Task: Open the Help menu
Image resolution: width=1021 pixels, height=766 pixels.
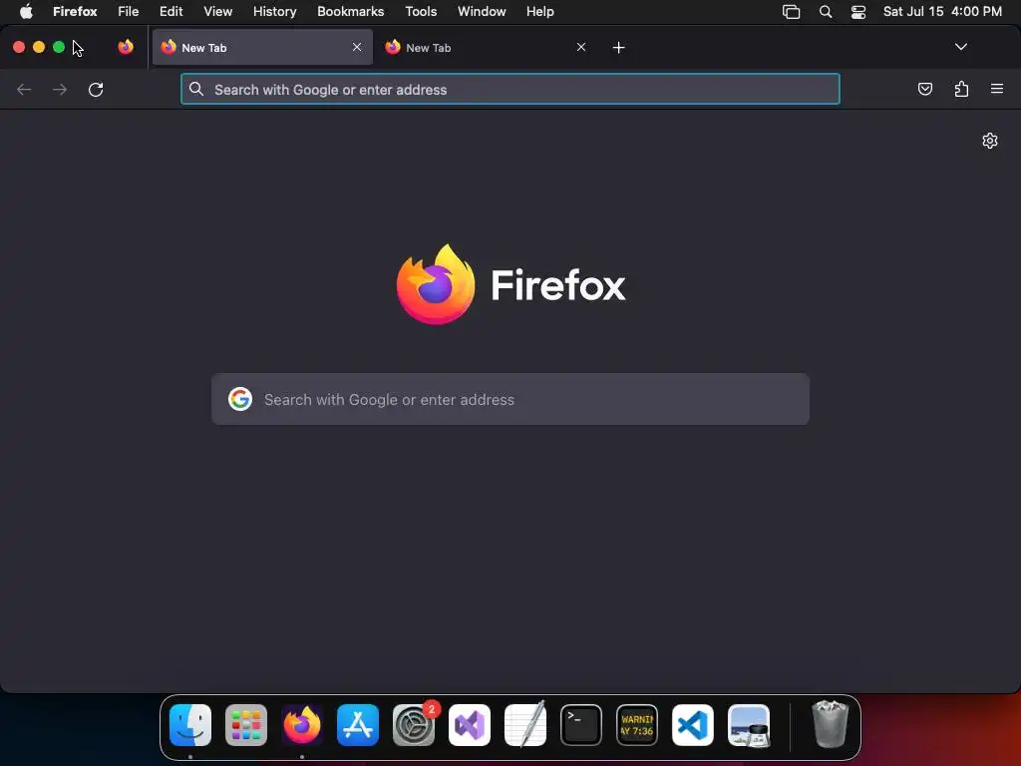Action: click(x=539, y=11)
